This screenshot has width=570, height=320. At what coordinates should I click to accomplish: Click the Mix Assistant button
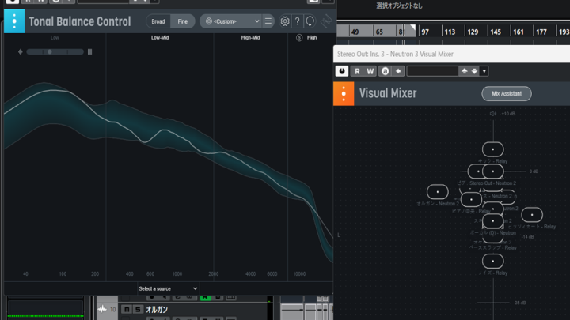pos(507,93)
